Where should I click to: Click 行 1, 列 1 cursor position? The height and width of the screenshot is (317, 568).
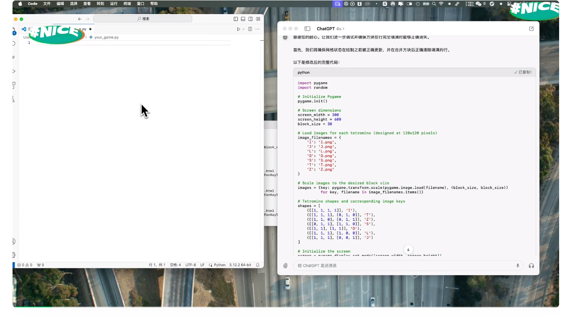click(x=157, y=265)
